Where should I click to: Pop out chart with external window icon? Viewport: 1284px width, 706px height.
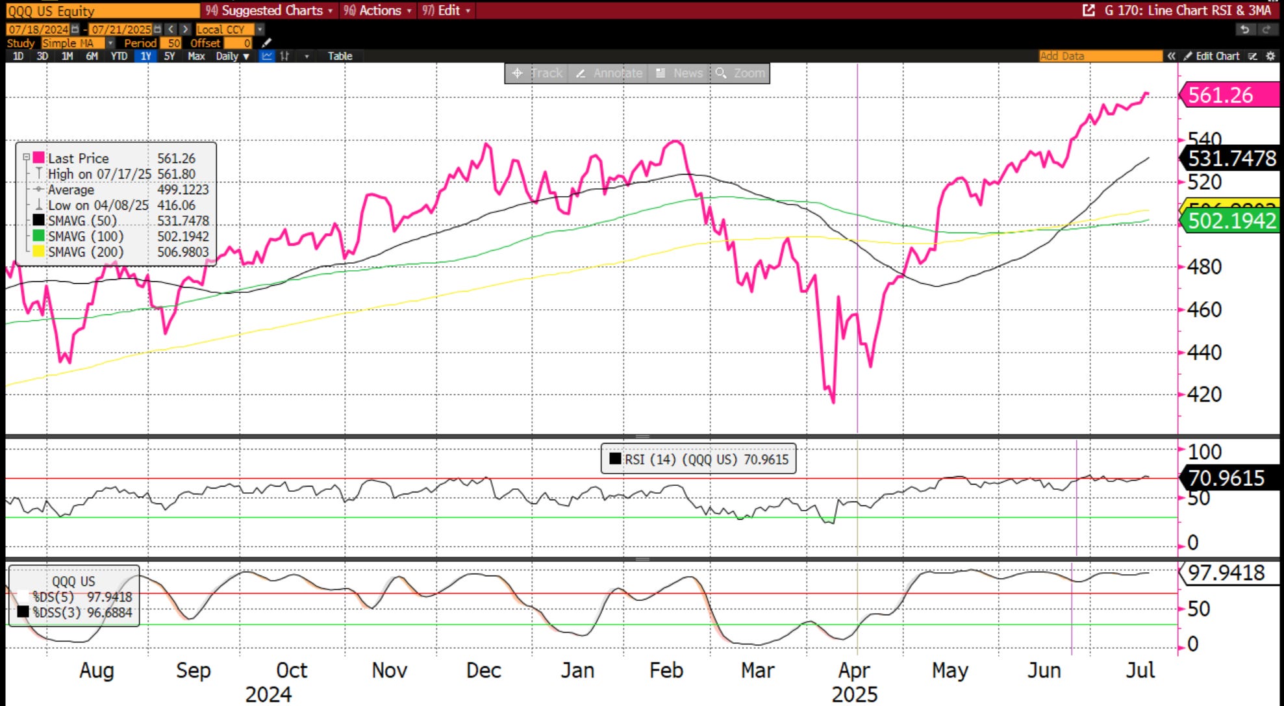tap(1089, 10)
